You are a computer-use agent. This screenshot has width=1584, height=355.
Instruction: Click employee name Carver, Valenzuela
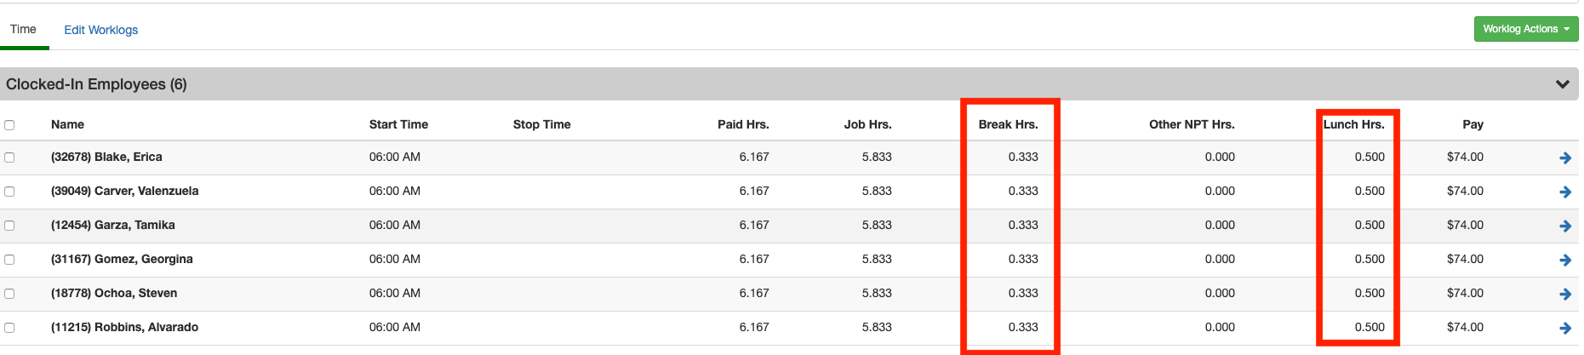point(124,191)
